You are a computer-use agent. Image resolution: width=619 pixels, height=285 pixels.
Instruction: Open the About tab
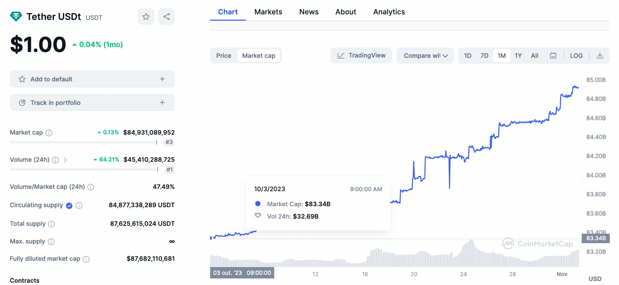(x=346, y=12)
